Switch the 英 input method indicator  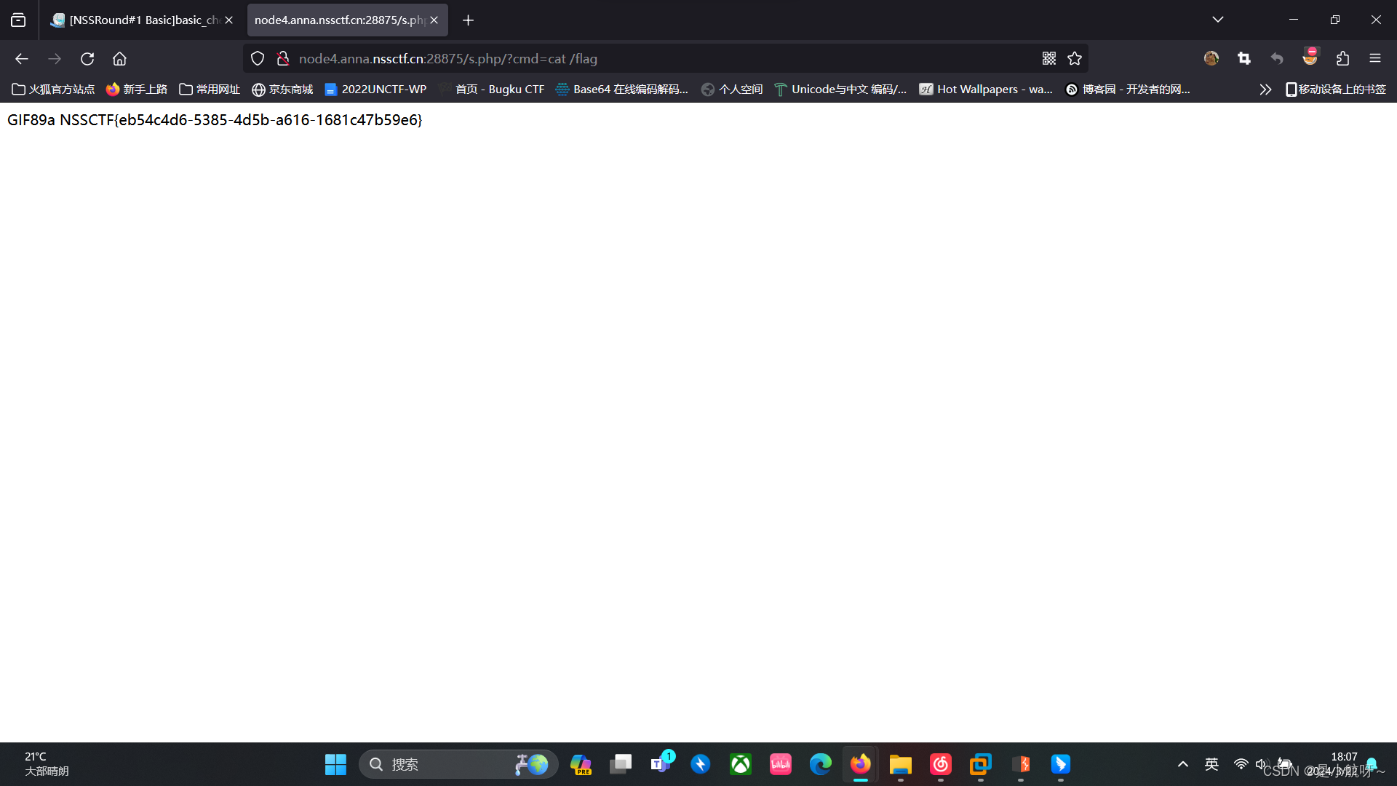click(1211, 764)
